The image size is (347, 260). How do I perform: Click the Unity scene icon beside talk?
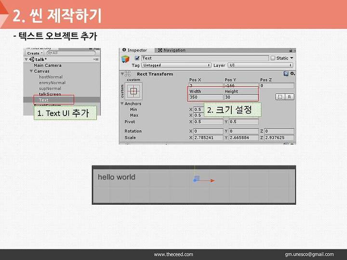tap(32, 59)
